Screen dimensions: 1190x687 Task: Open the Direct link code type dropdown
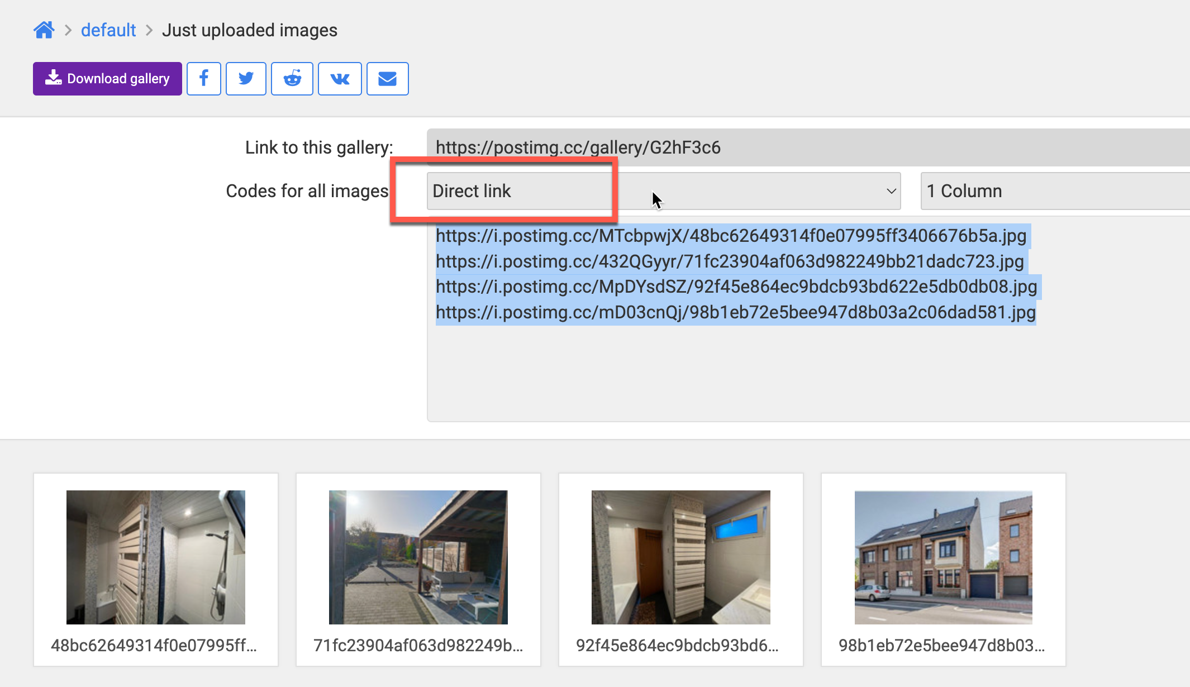(664, 191)
